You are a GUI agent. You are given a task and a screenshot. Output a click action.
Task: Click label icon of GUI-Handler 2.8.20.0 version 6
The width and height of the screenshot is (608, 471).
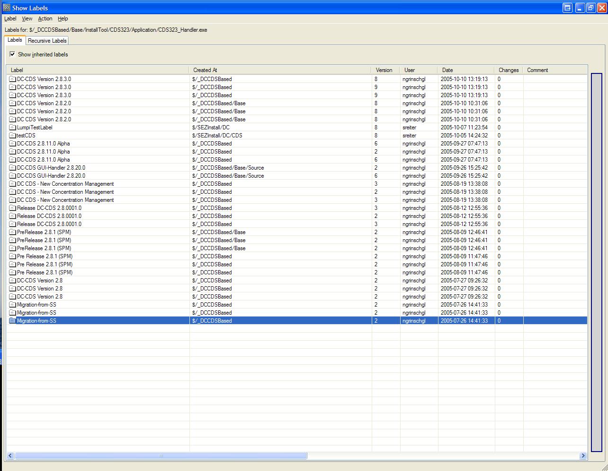tap(13, 176)
